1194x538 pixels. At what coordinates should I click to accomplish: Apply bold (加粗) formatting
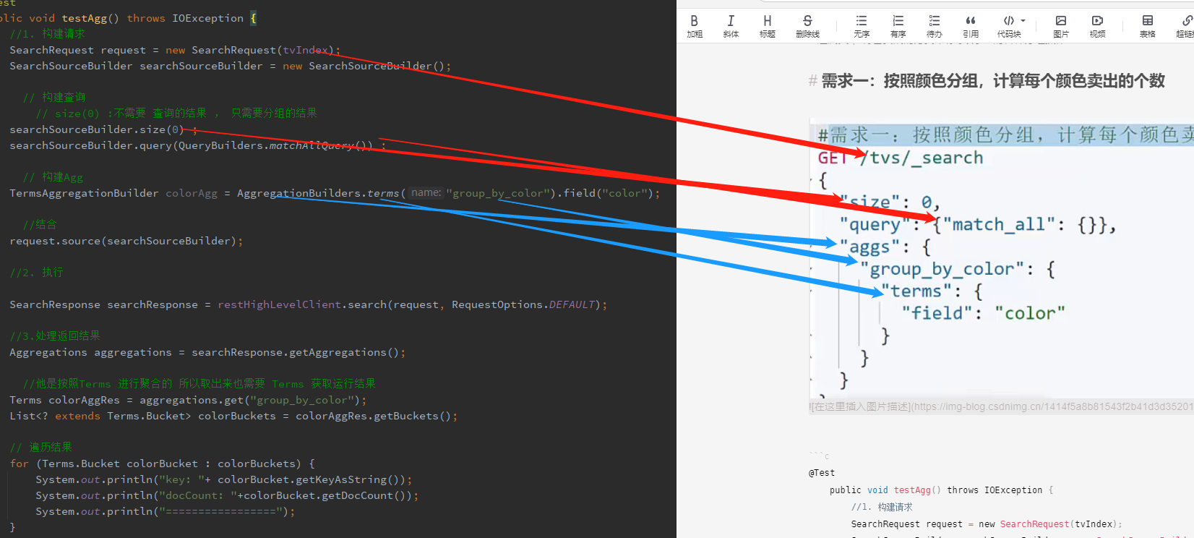tap(695, 25)
